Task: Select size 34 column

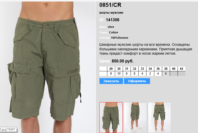Action: [x=150, y=69]
